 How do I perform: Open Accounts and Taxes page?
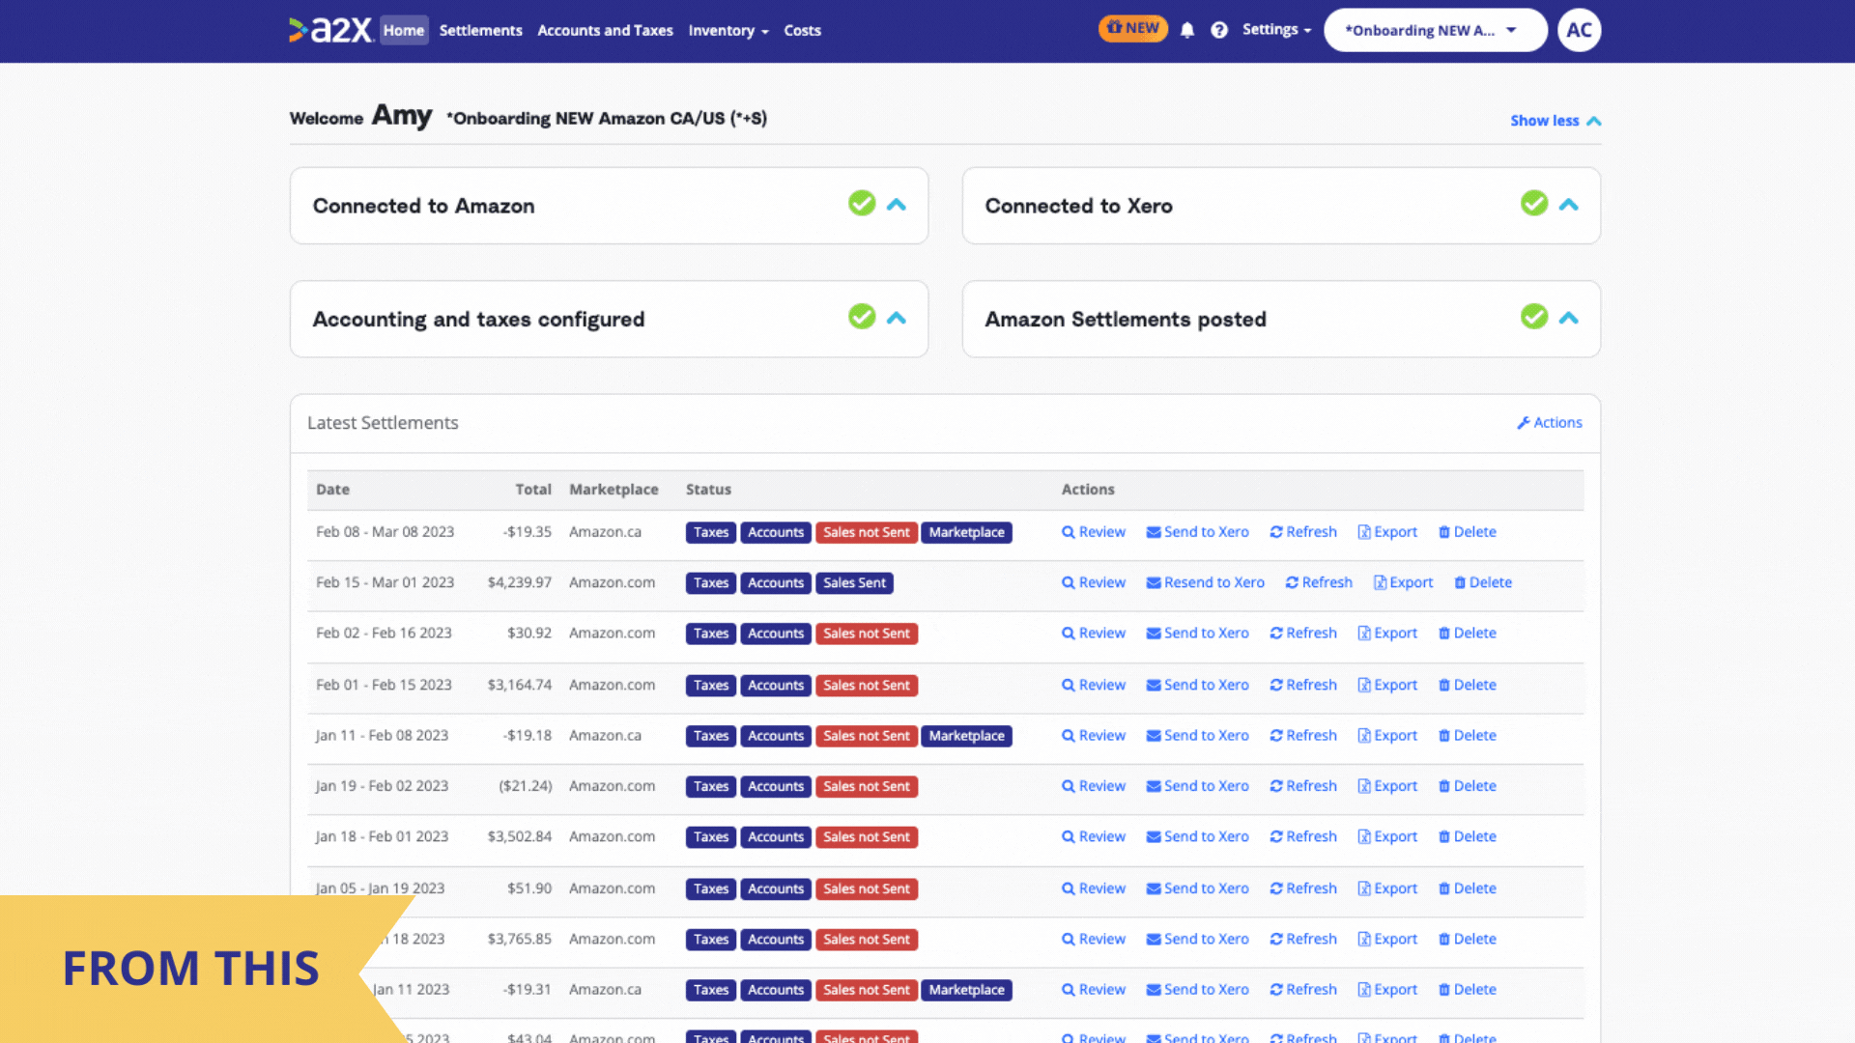(605, 31)
